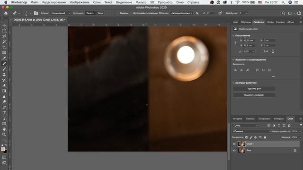The width and height of the screenshot is (303, 170).
Task: Collapse the 'Перспектива' section
Action: pos(233,36)
